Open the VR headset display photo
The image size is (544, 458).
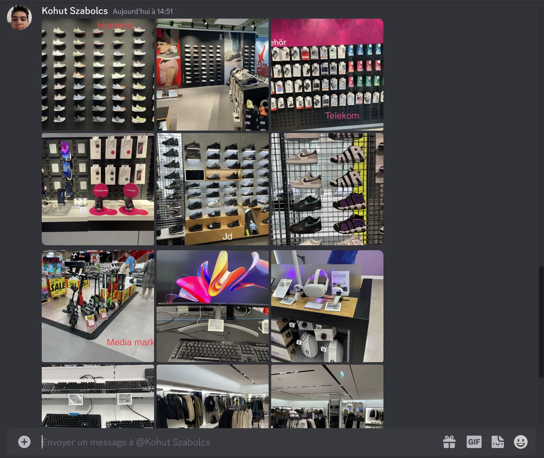327,306
